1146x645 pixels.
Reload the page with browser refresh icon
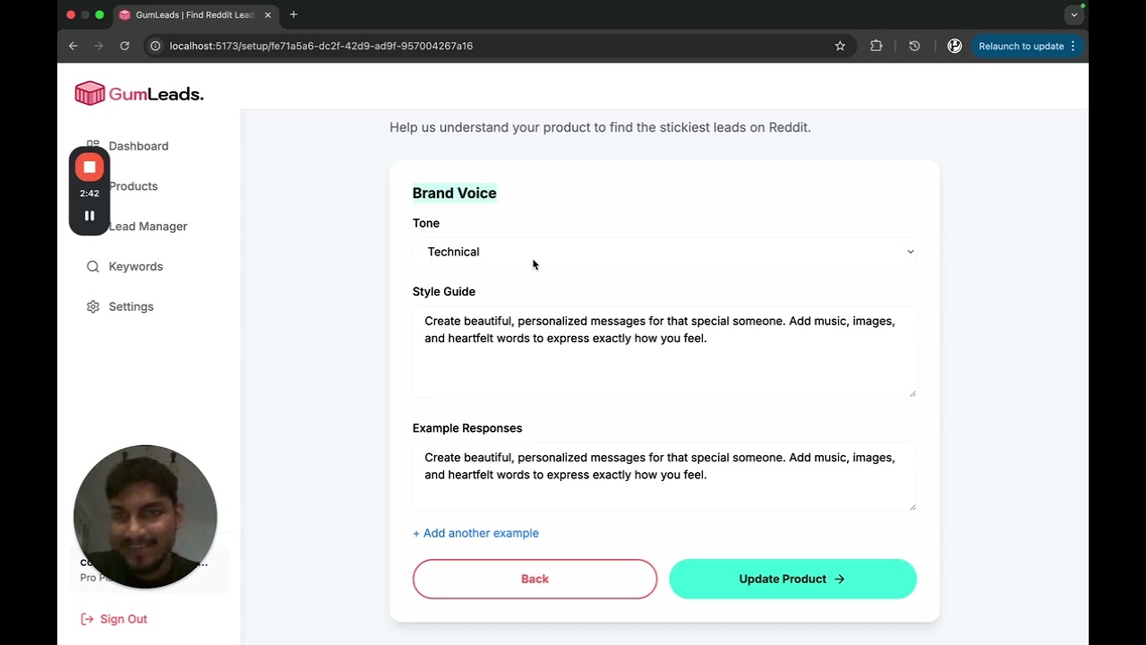point(124,46)
